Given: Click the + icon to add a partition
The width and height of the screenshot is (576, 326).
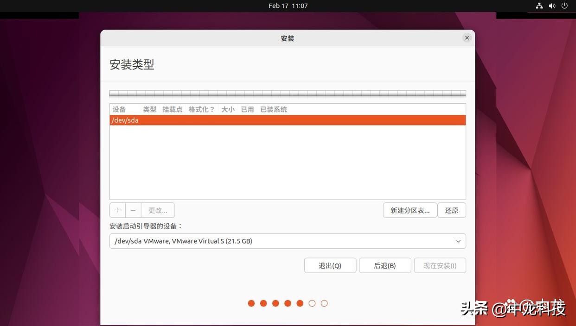Looking at the screenshot, I should (117, 209).
